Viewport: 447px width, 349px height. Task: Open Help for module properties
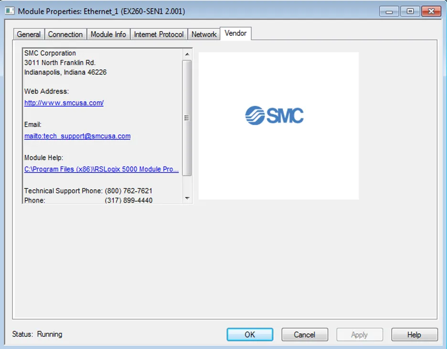click(x=414, y=335)
